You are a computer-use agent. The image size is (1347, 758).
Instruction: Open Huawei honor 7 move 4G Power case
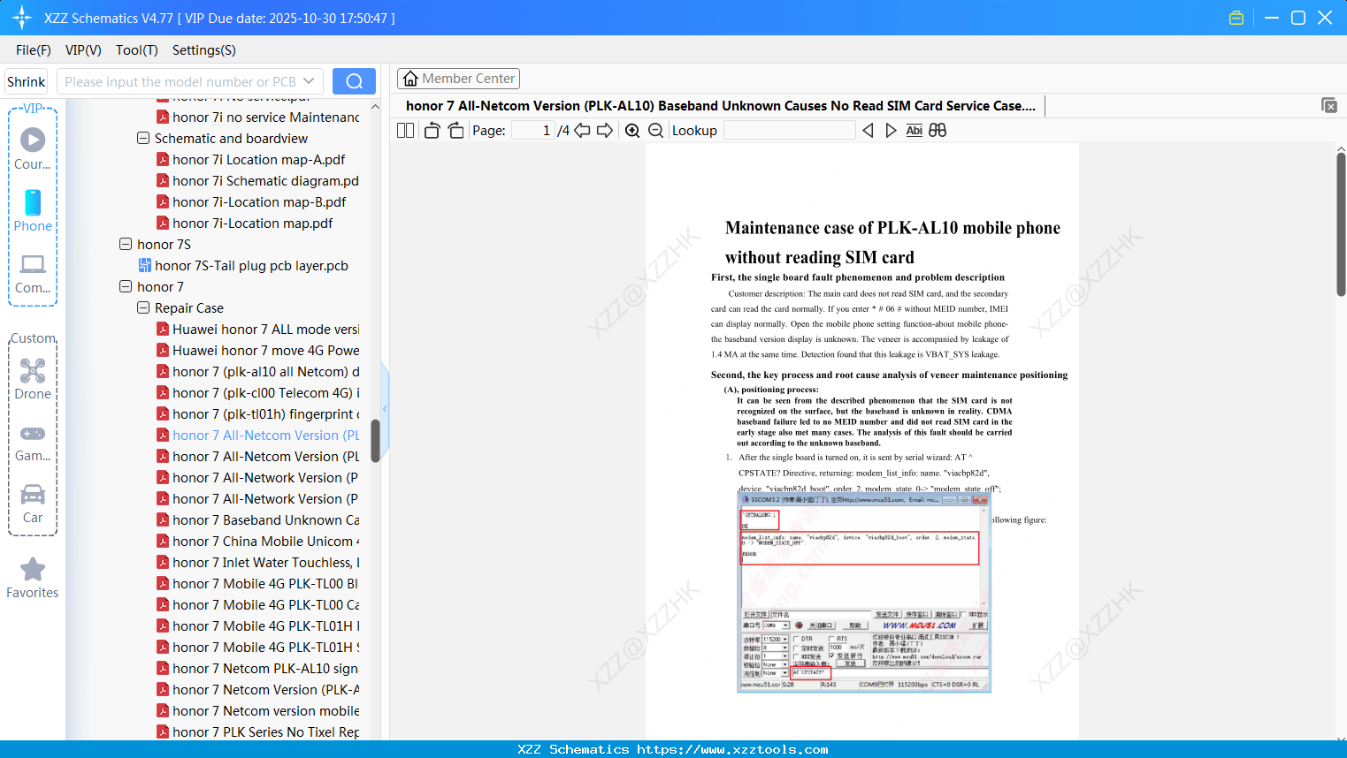257,351
